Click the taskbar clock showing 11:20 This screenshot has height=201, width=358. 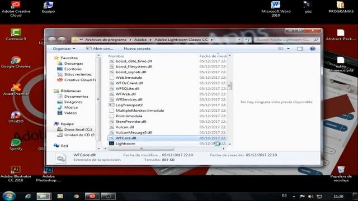click(x=338, y=197)
